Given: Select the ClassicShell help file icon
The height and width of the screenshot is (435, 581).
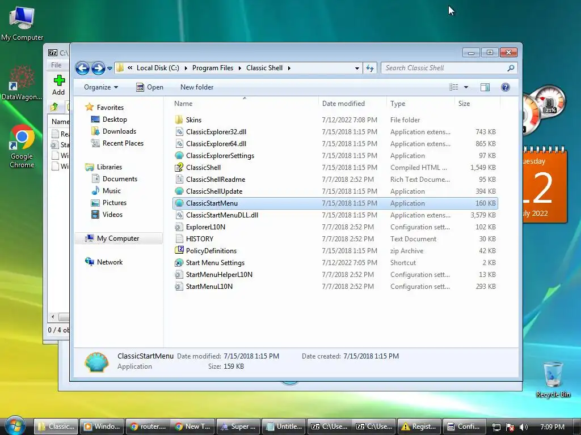Looking at the screenshot, I should [179, 167].
